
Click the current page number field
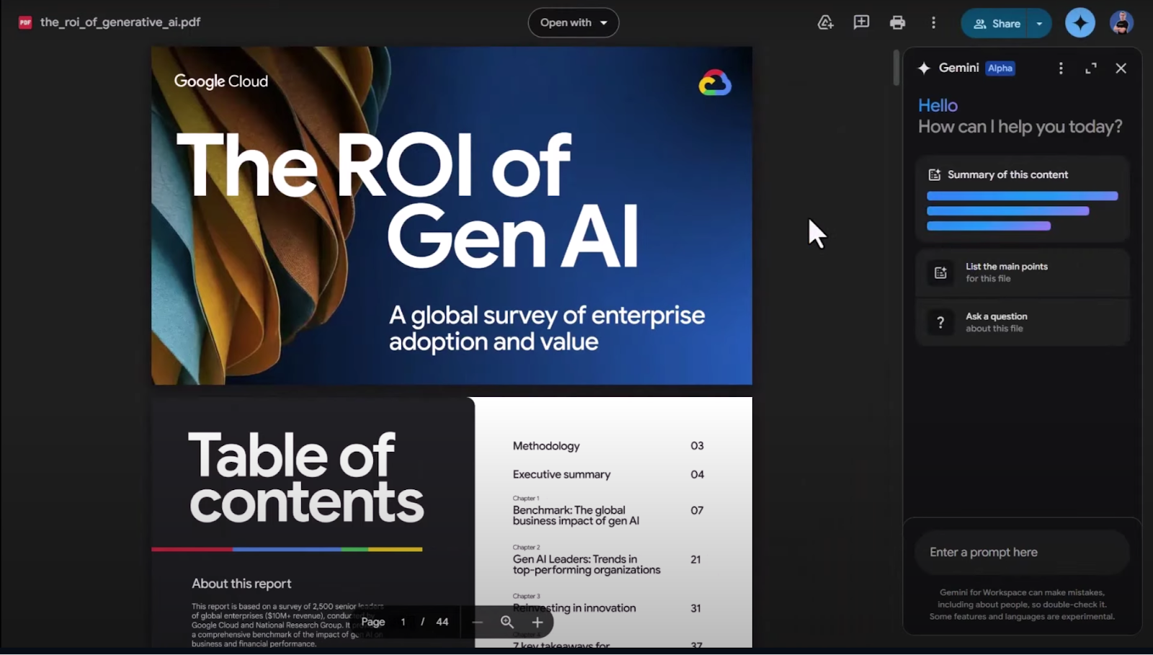pos(403,622)
